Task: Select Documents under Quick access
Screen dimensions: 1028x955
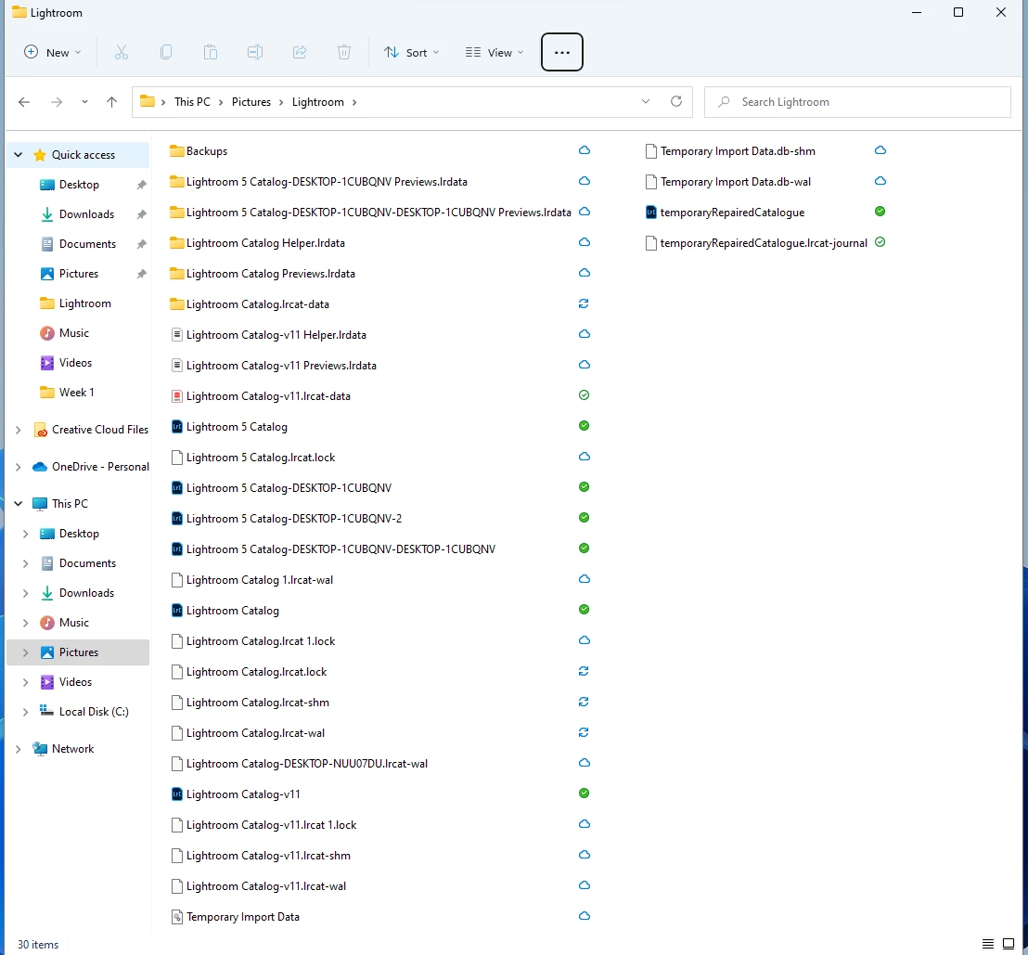Action: coord(87,244)
